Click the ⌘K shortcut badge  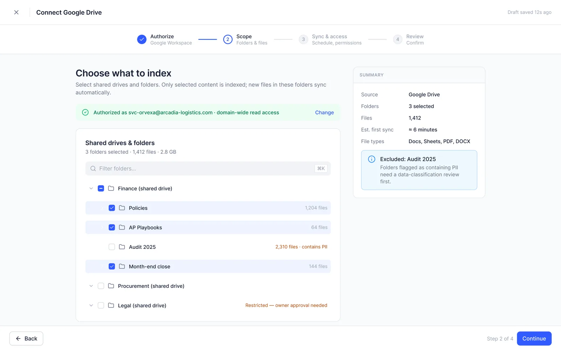coord(321,168)
